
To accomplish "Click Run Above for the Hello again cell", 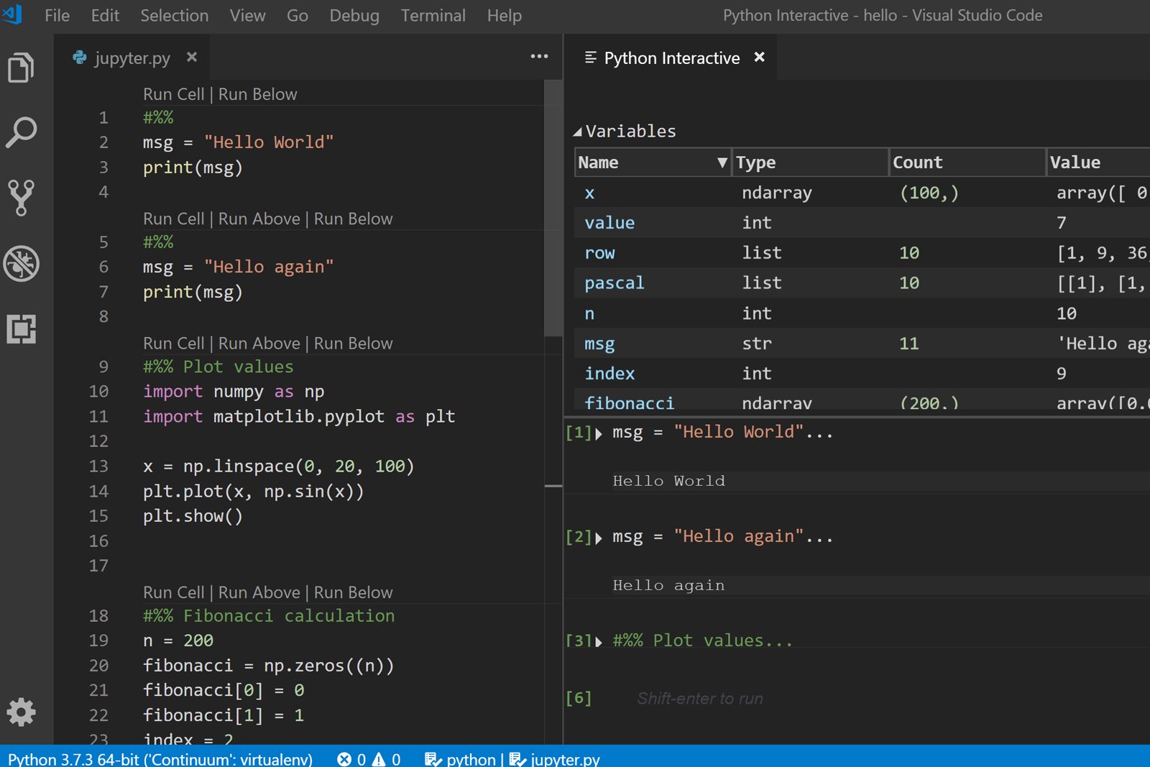I will pyautogui.click(x=259, y=219).
